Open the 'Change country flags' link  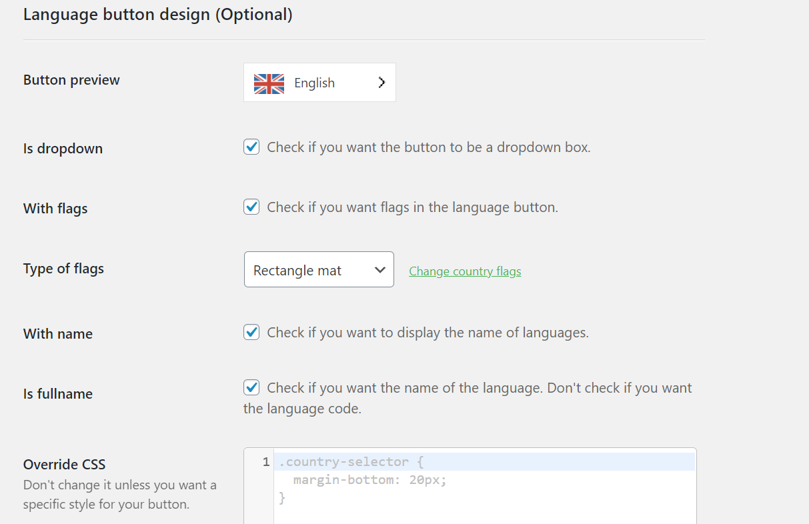(x=465, y=271)
